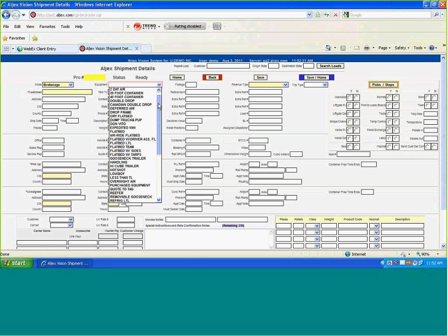Image resolution: width=448 pixels, height=336 pixels.
Task: Click the Equipment list scrollbar down arrow
Action: tap(159, 200)
